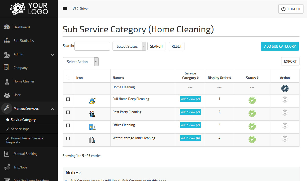Toggle active status of Water Storage Tank Cleaning
307x181 pixels.
[x=252, y=139]
